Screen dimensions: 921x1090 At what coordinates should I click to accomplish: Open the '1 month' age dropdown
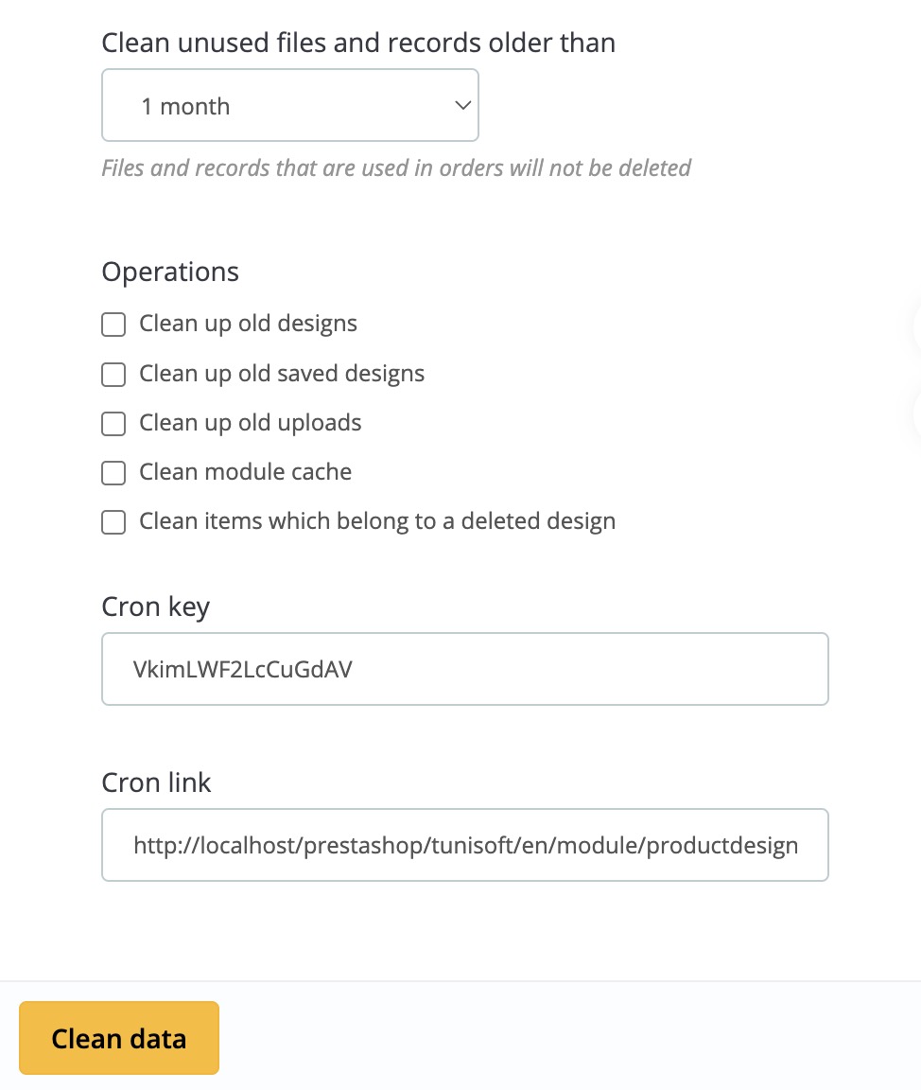(289, 105)
